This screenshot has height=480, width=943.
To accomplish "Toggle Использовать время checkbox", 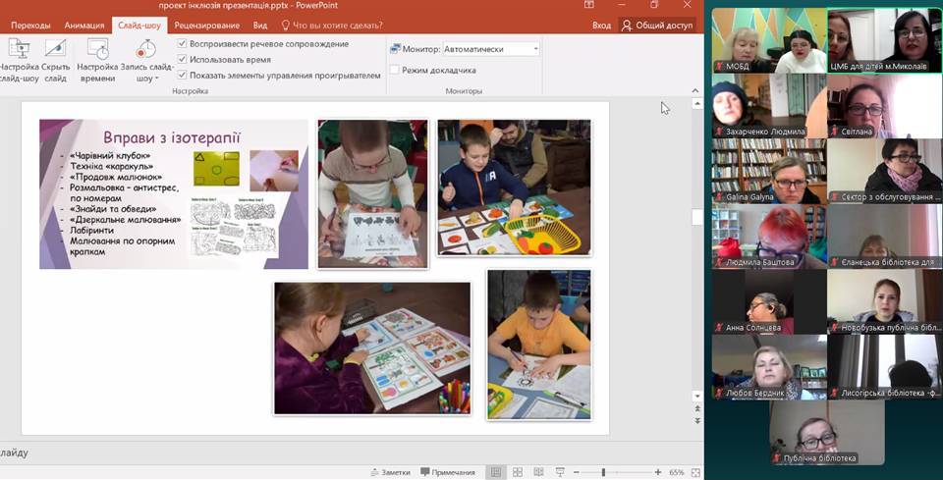I will click(183, 59).
